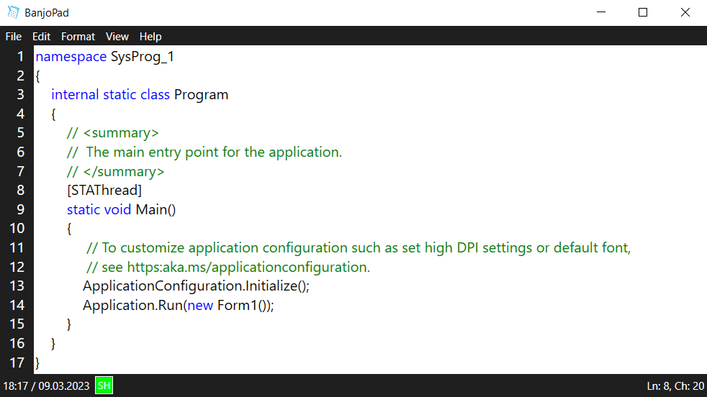
Task: Click Application.Run on line 14
Action: tap(132, 306)
